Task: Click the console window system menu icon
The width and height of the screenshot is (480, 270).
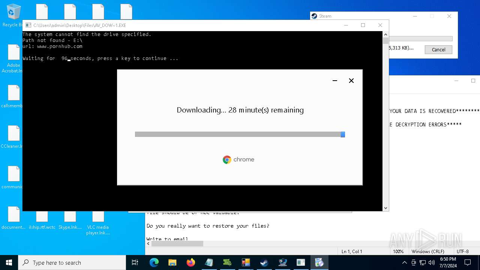Action: (28, 25)
